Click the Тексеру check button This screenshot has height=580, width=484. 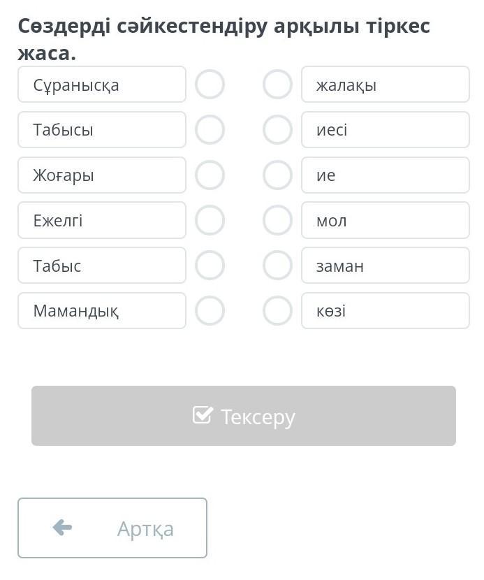tap(244, 416)
